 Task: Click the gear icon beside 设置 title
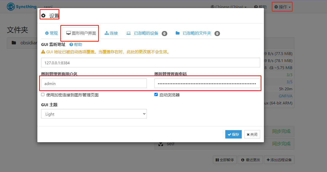pos(43,16)
